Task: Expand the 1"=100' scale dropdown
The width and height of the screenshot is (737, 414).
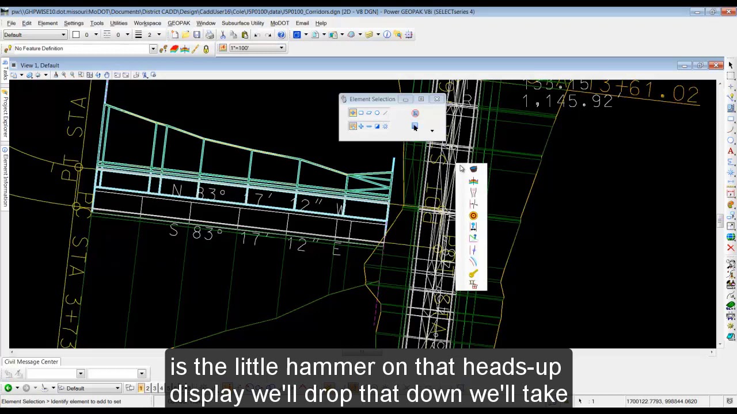Action: [282, 48]
